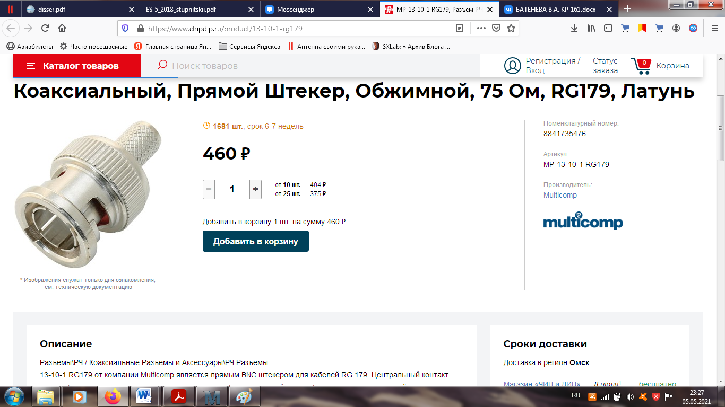Open Word from the Windows taskbar

coord(143,396)
